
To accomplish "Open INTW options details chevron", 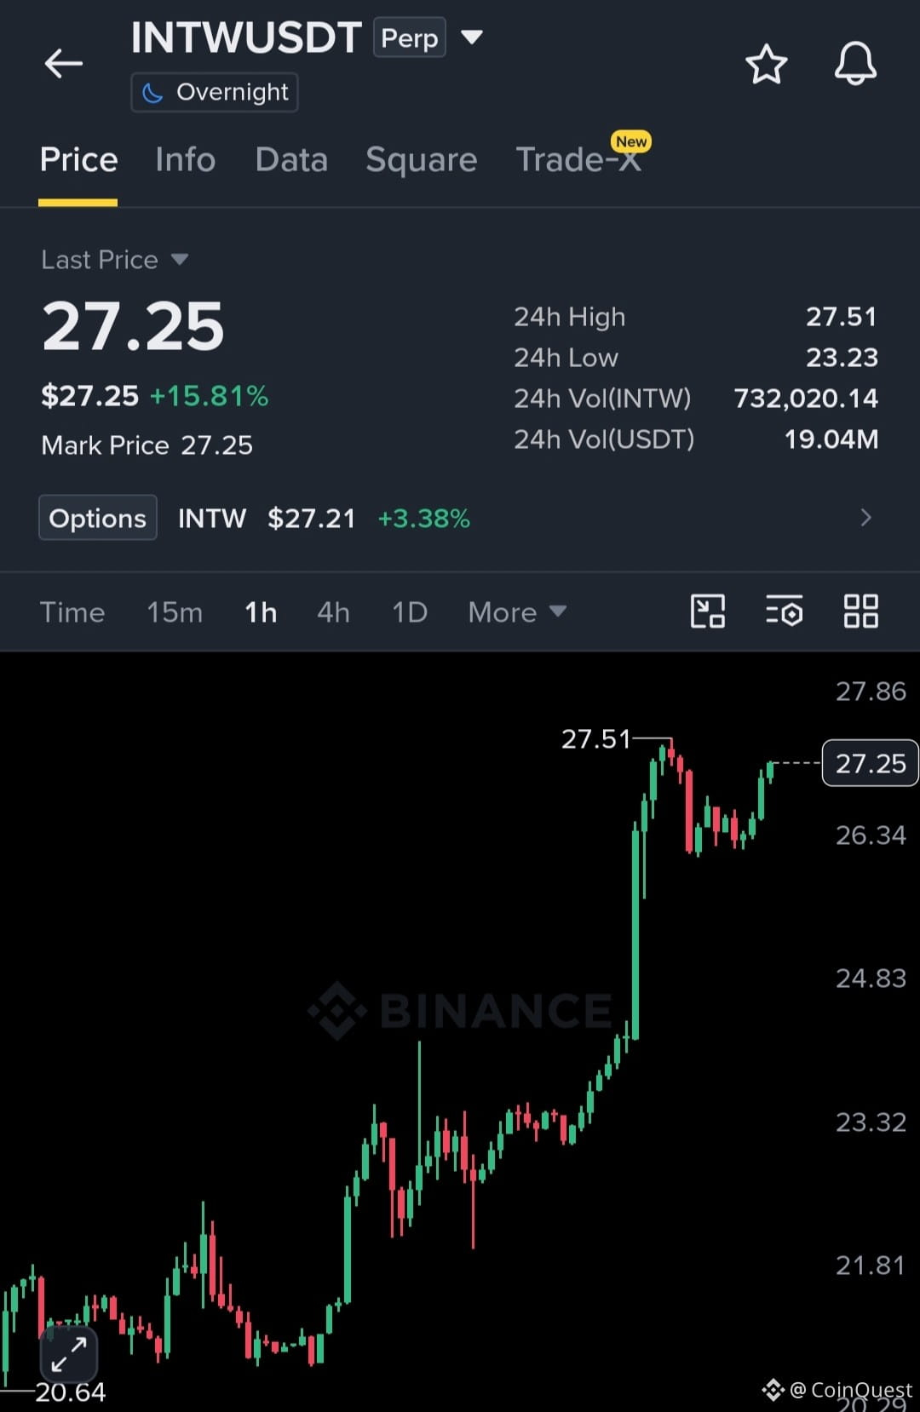I will point(865,518).
